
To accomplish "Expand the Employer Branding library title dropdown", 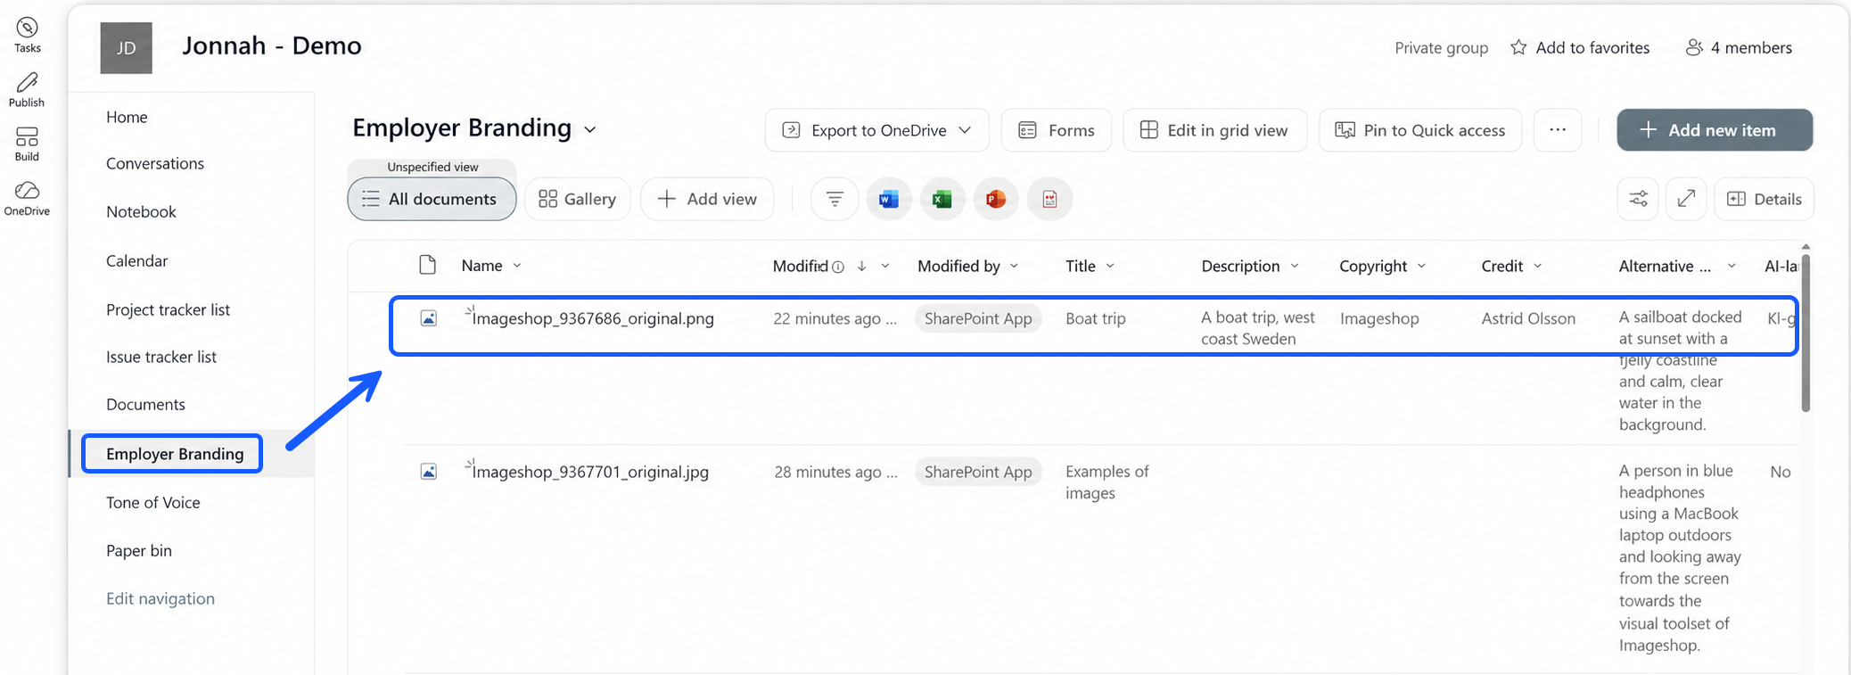I will tap(590, 130).
